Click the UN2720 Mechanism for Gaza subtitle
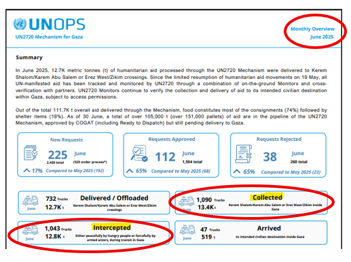 [49, 37]
